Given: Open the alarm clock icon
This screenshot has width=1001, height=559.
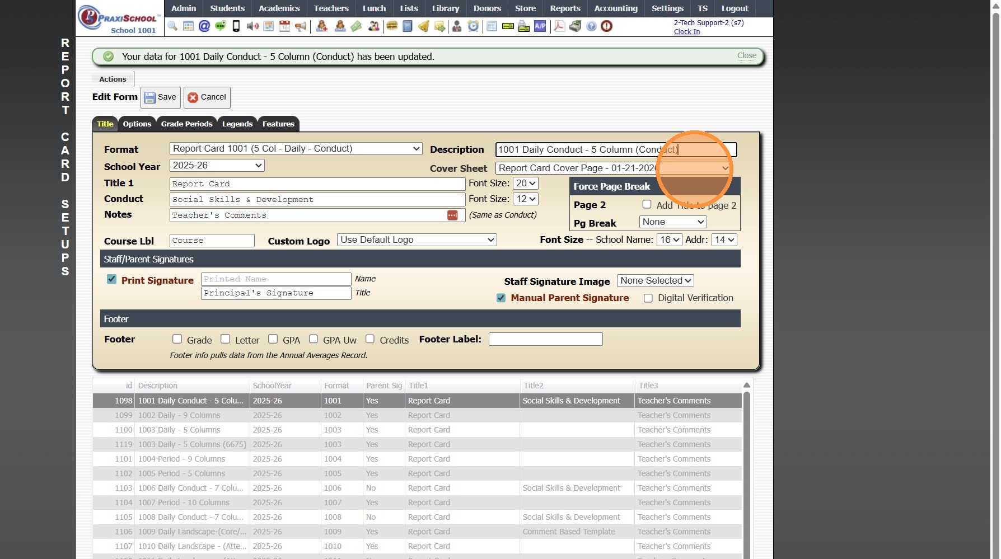Looking at the screenshot, I should point(474,26).
